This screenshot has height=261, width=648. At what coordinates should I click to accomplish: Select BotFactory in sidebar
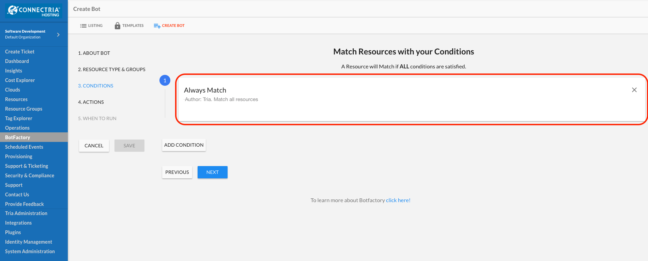(34, 137)
